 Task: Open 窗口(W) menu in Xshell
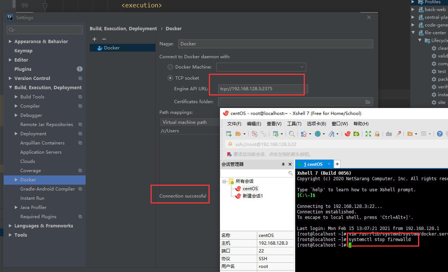pyautogui.click(x=340, y=124)
